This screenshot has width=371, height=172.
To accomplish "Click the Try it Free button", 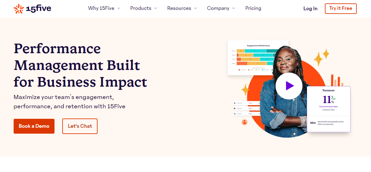I will point(341,8).
